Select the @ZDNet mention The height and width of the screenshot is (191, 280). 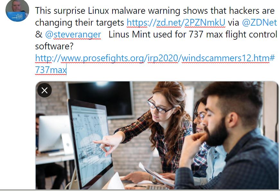(x=259, y=23)
